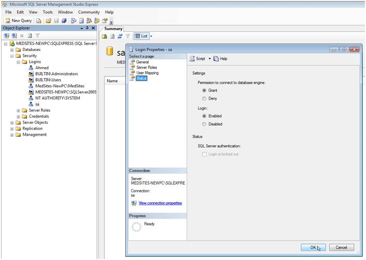Click the Properties Window toolbar icon
The width and height of the screenshot is (366, 260).
pos(104,21)
